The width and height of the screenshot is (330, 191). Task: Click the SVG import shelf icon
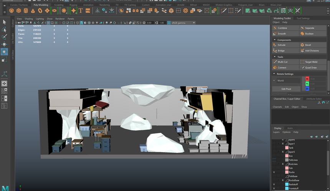88,10
